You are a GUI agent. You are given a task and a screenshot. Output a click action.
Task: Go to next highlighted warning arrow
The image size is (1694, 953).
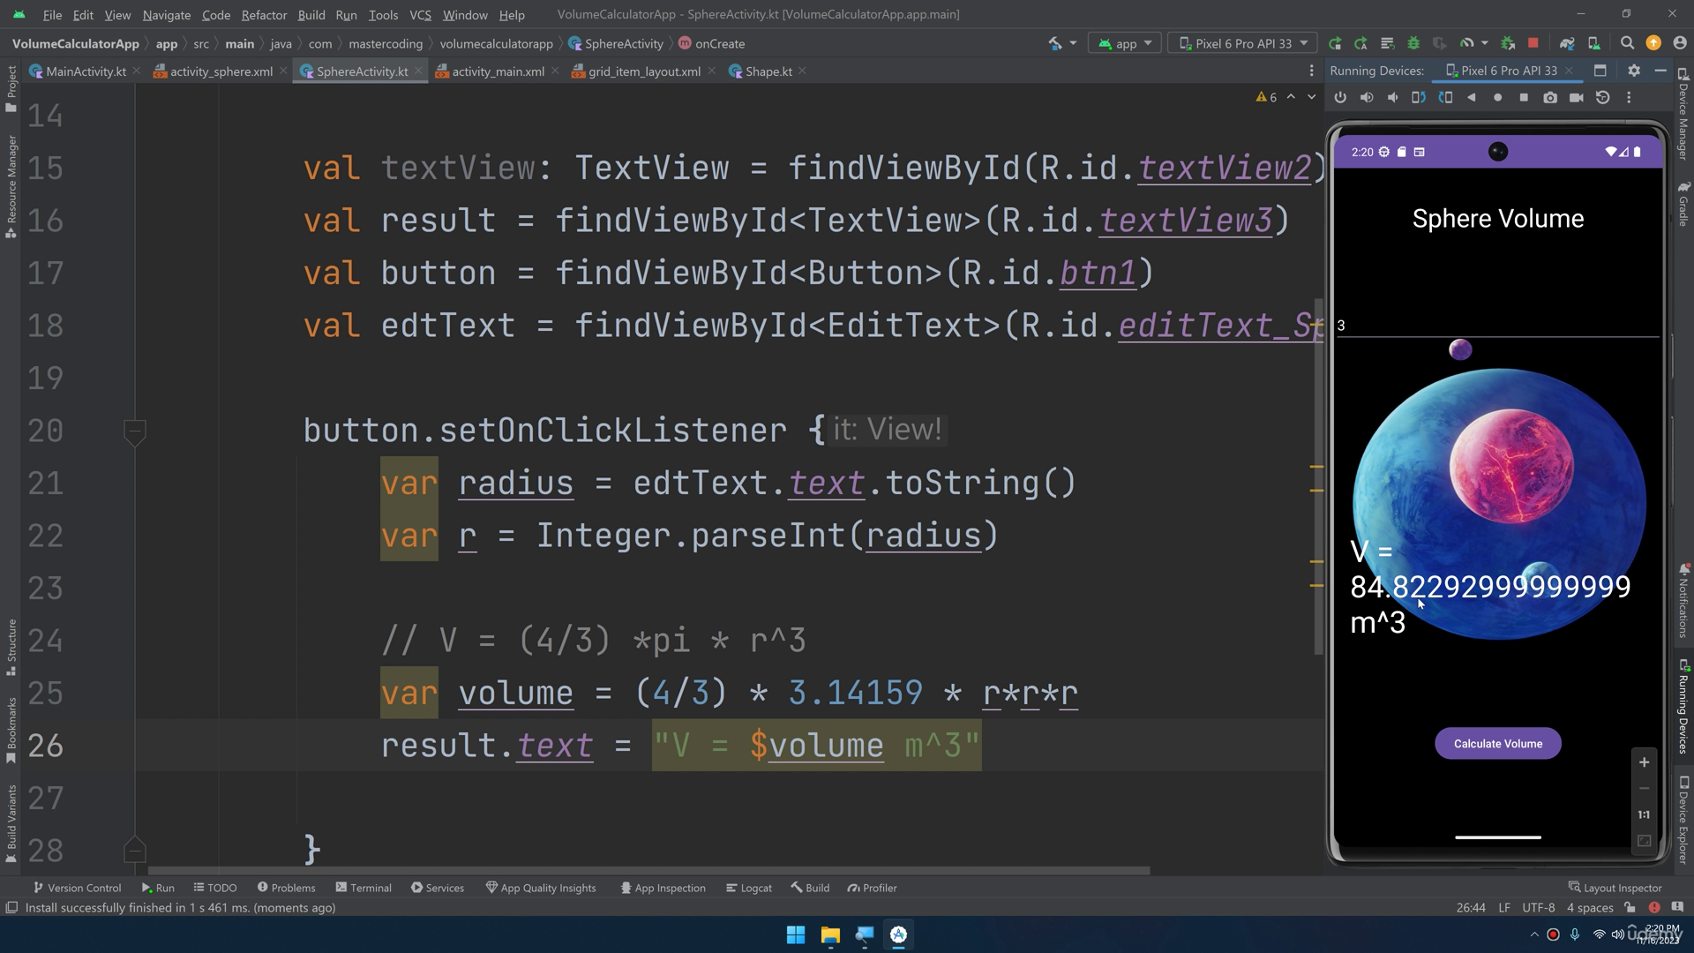tap(1311, 97)
